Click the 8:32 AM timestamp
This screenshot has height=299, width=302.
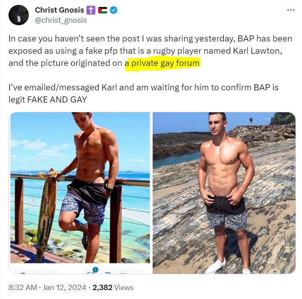(x=23, y=287)
